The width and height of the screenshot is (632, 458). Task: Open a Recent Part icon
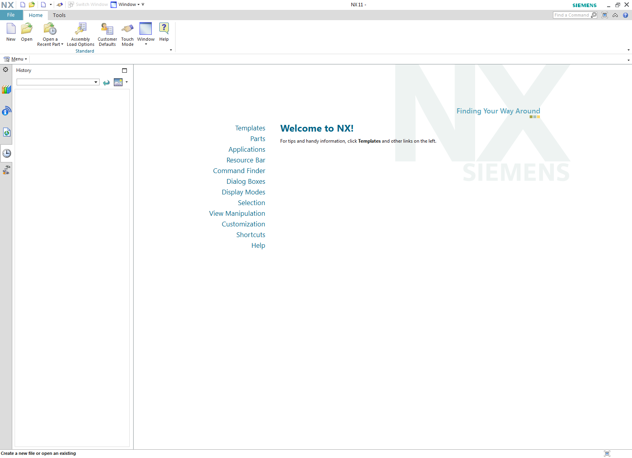click(x=50, y=29)
